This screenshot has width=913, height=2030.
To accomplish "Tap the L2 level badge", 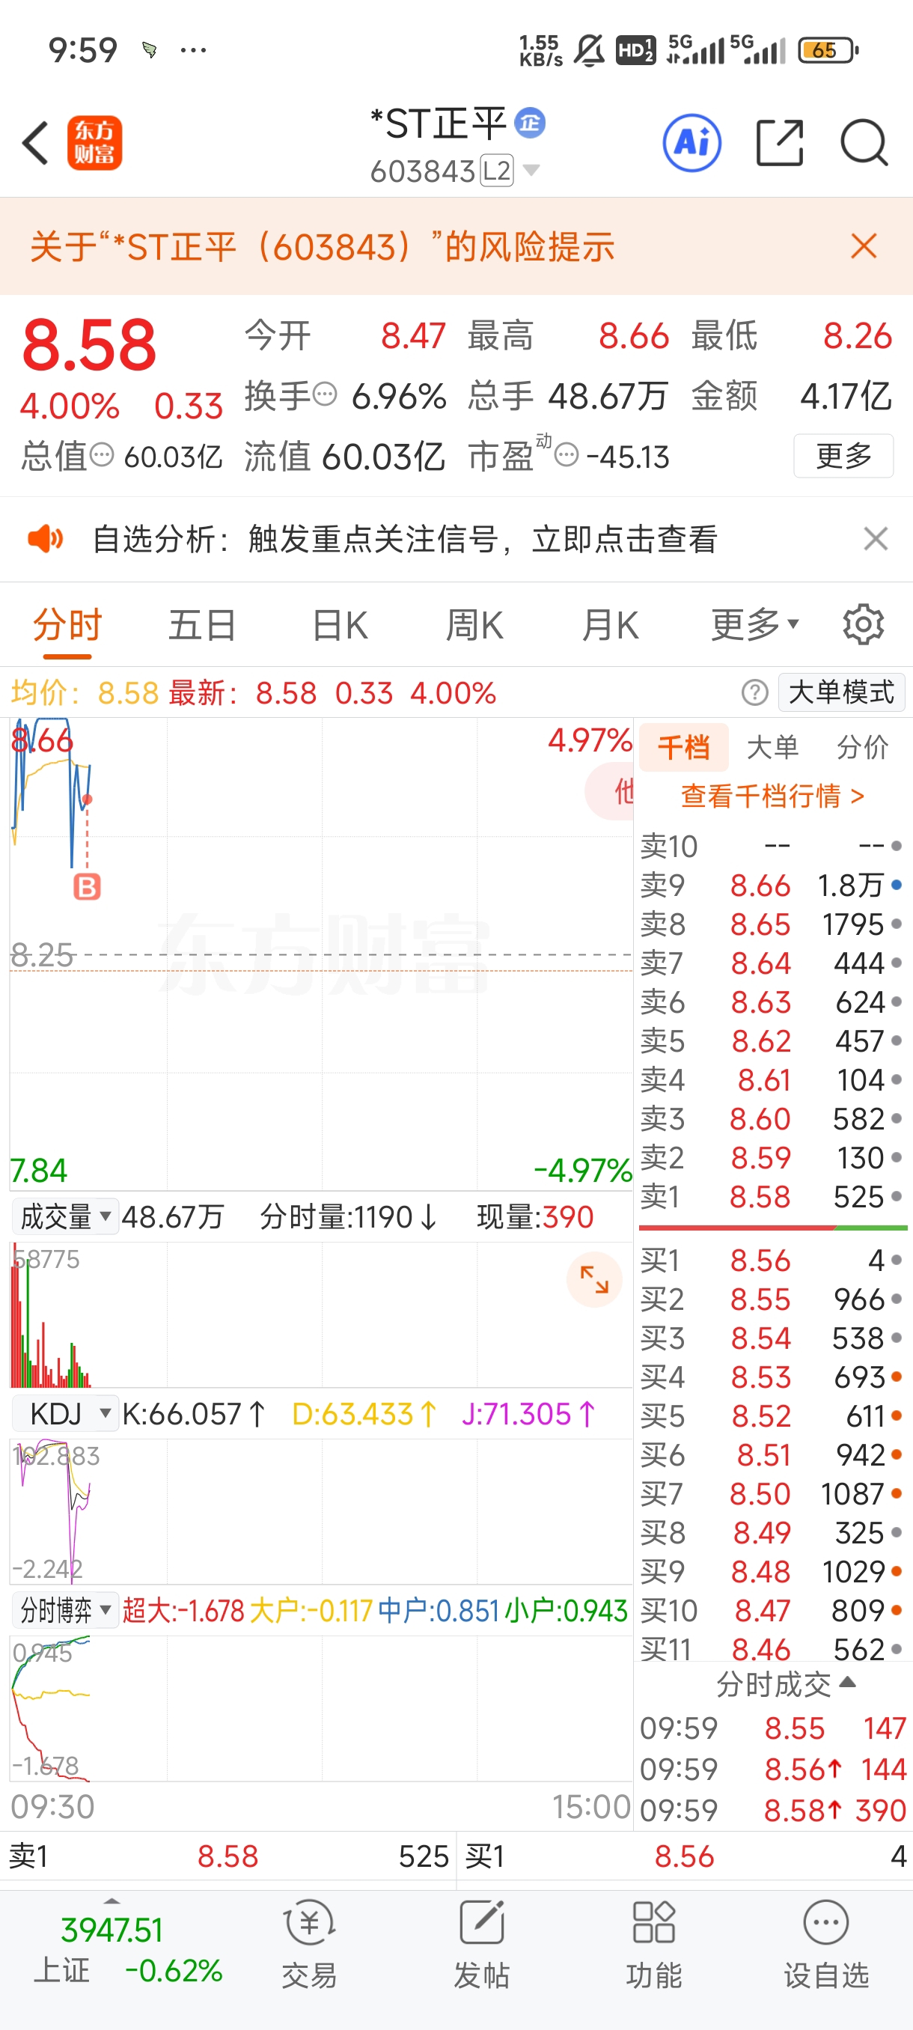I will coord(496,170).
